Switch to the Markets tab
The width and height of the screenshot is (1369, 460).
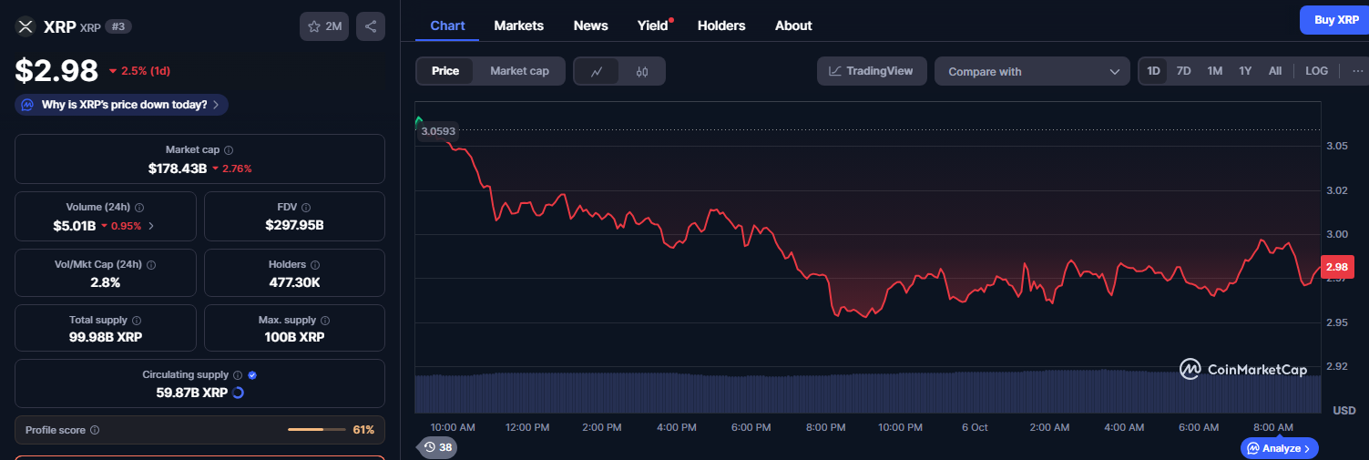(518, 26)
